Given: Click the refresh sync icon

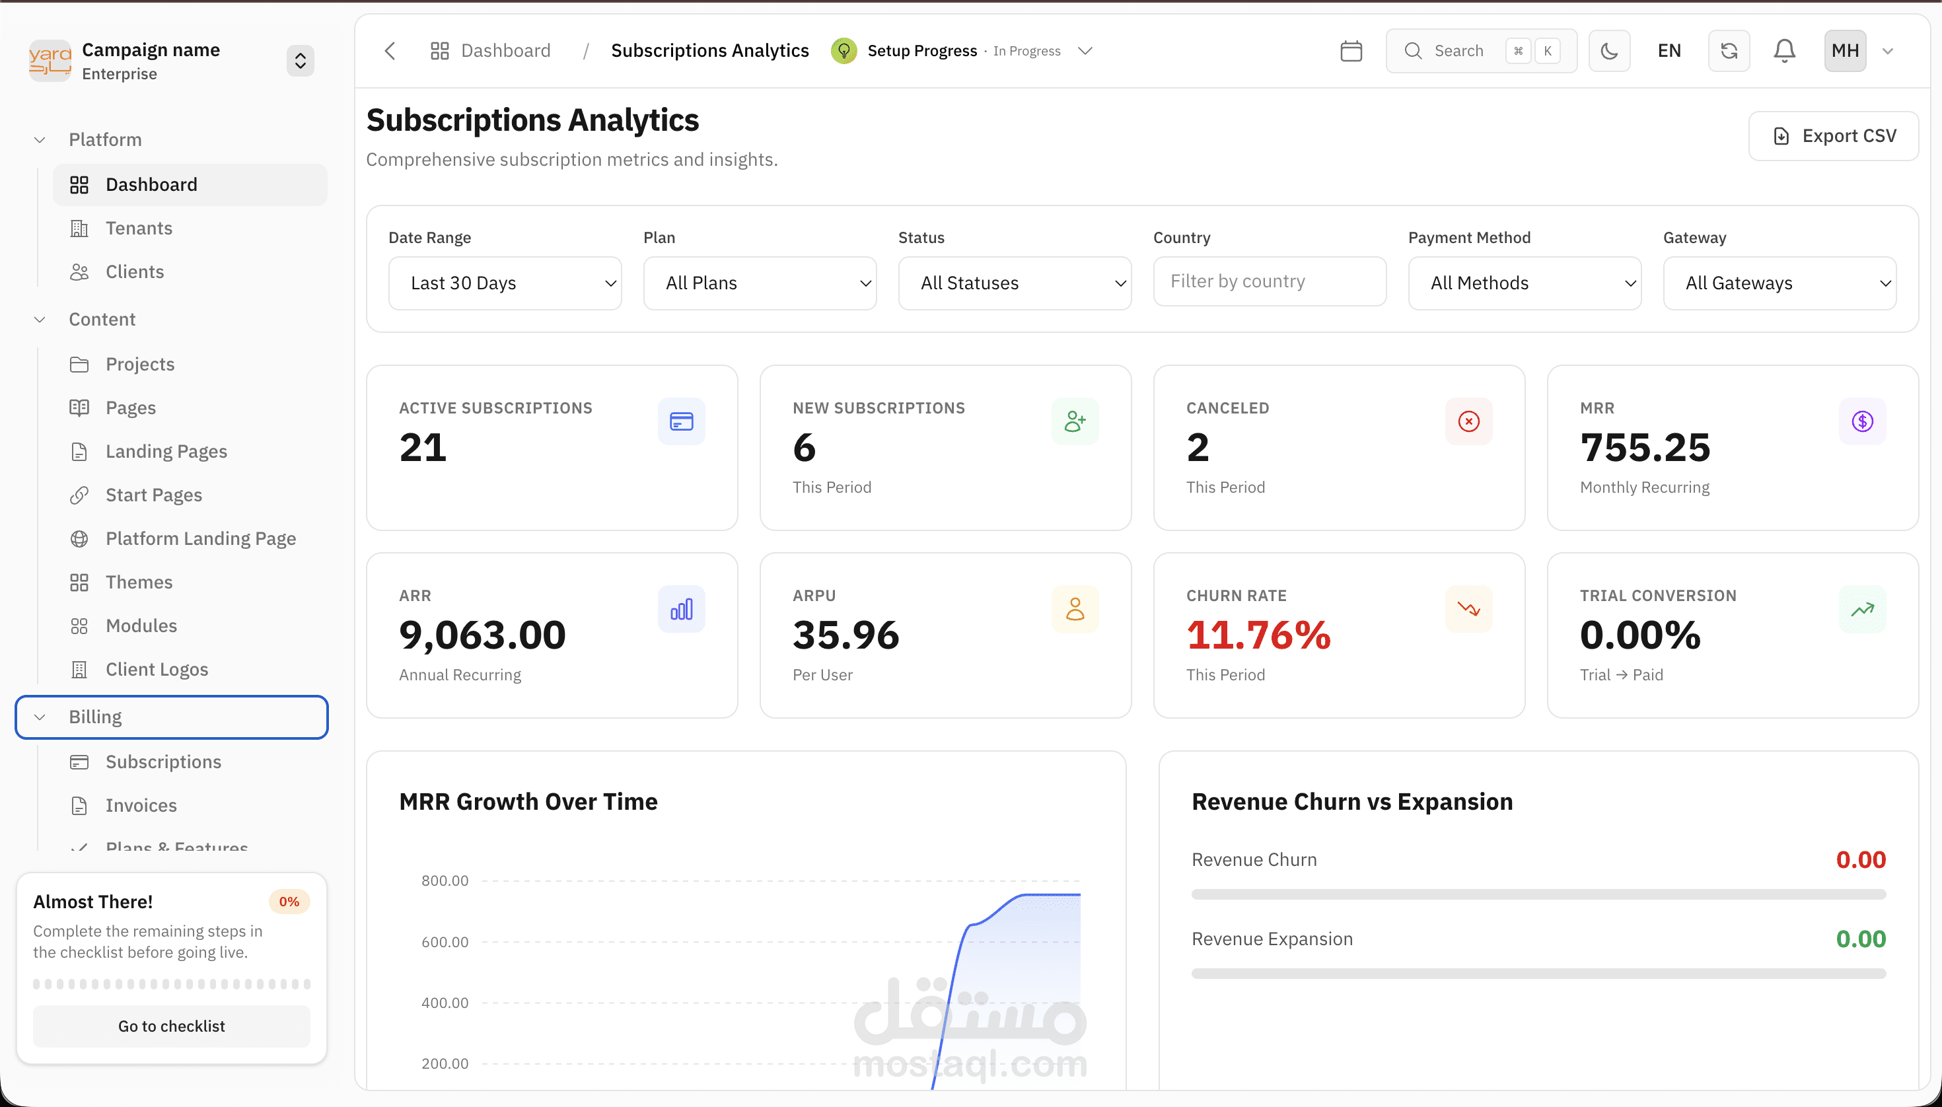Looking at the screenshot, I should point(1729,51).
